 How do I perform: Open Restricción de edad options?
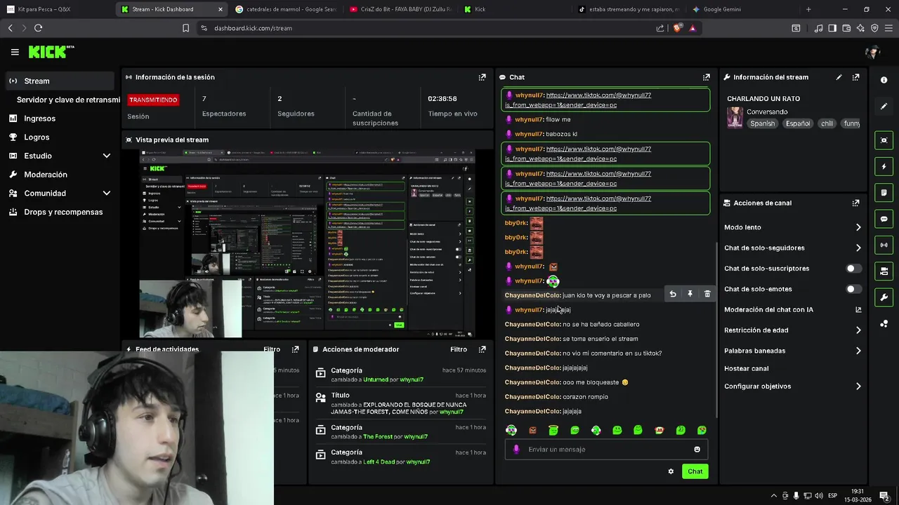[792, 330]
